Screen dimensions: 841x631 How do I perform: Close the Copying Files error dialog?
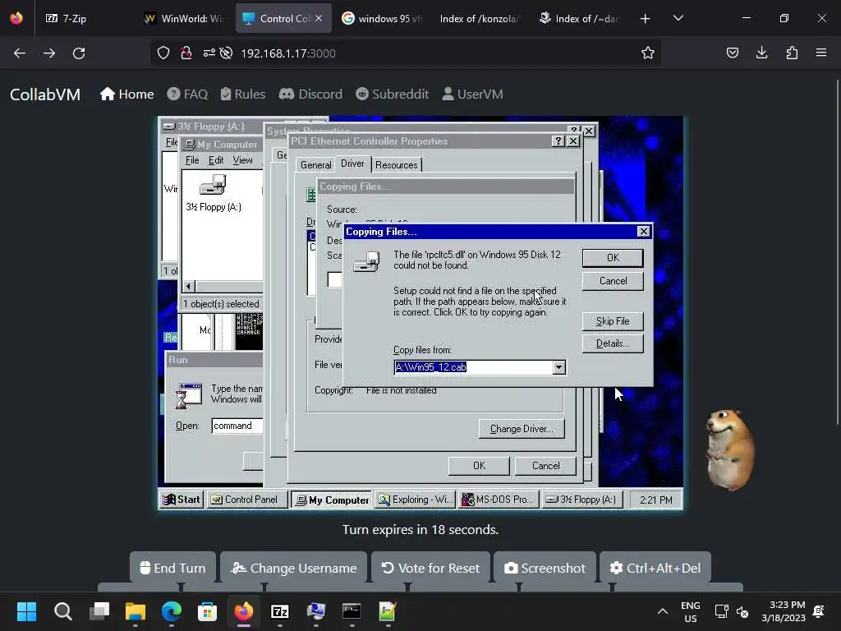[643, 231]
